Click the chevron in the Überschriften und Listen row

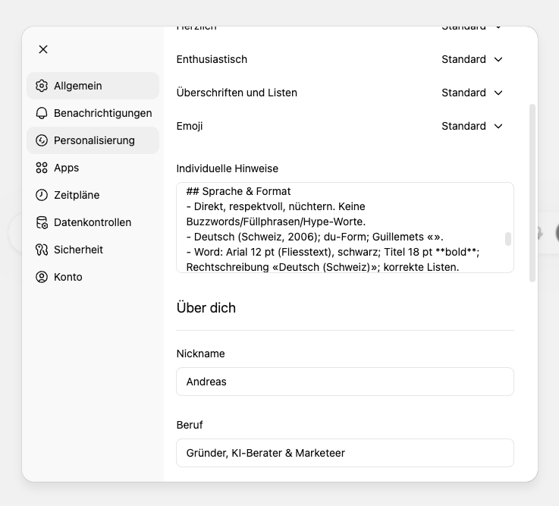pyautogui.click(x=498, y=93)
